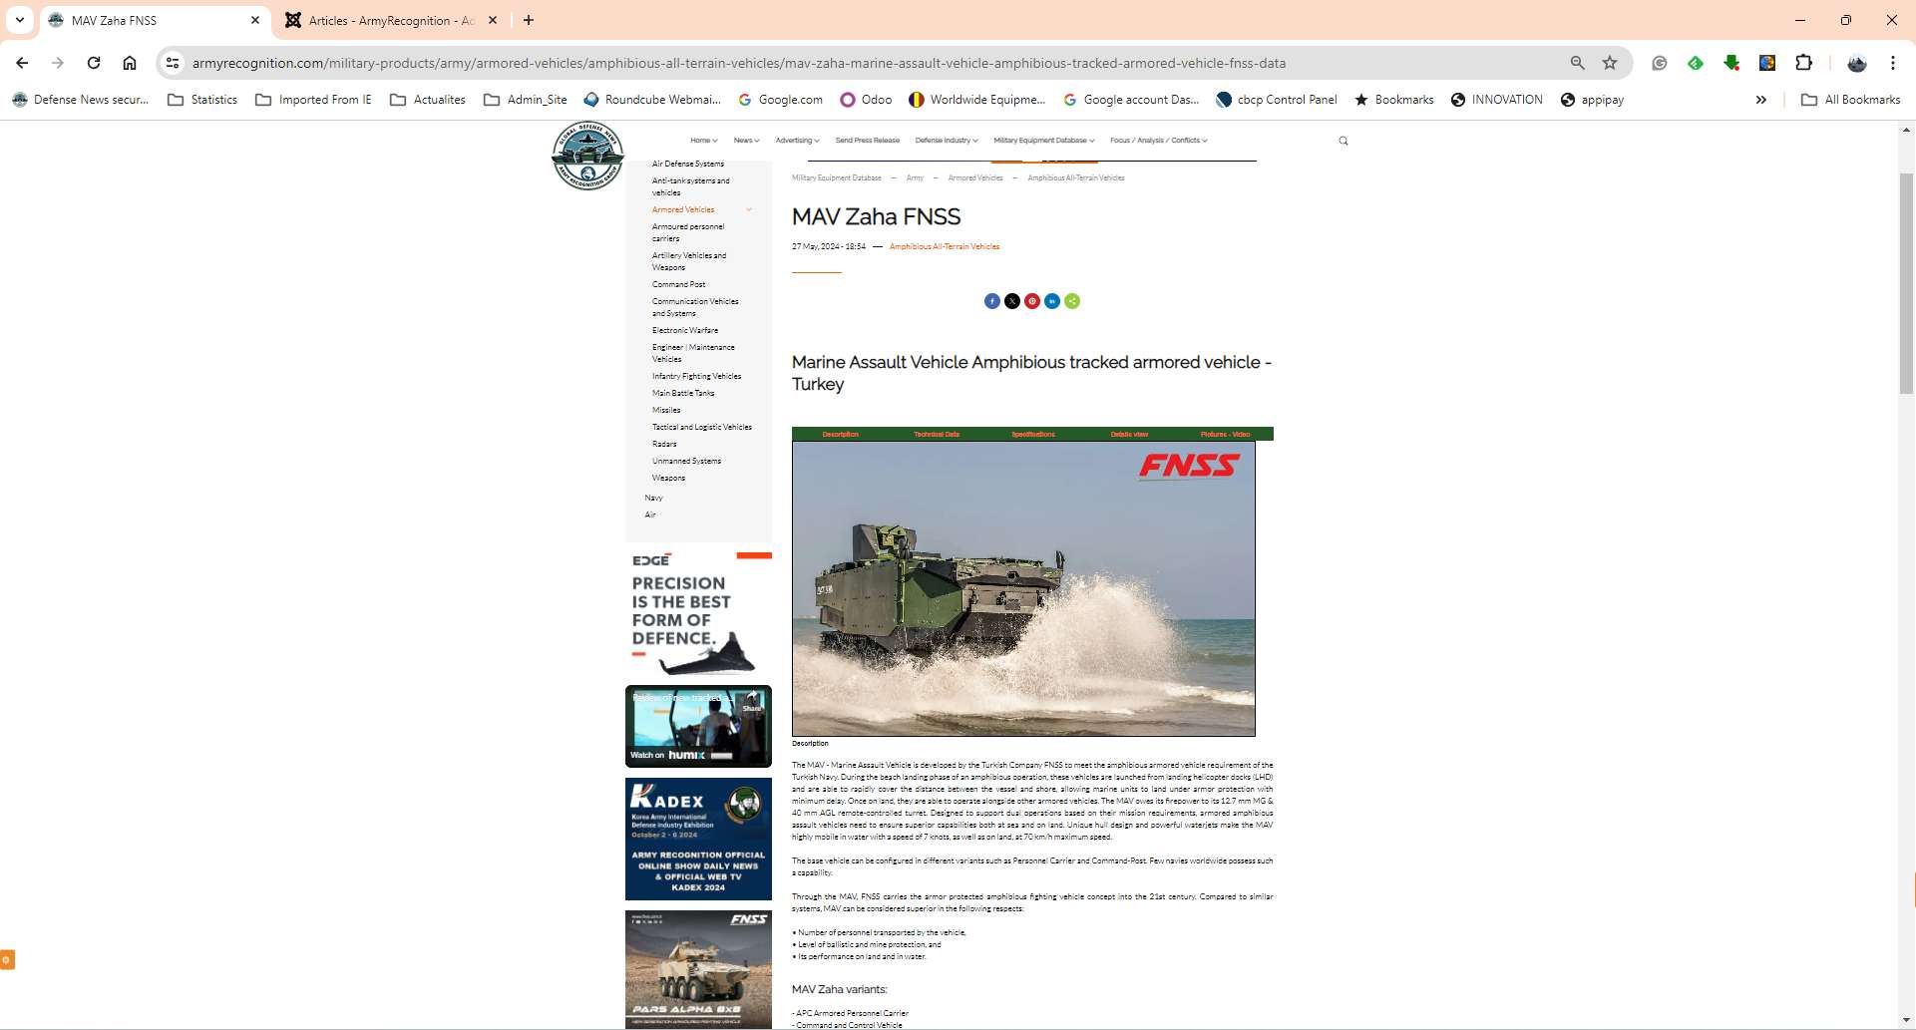Click the MAV amphibious vehicle photo
The image size is (1916, 1030).
pyautogui.click(x=1023, y=588)
